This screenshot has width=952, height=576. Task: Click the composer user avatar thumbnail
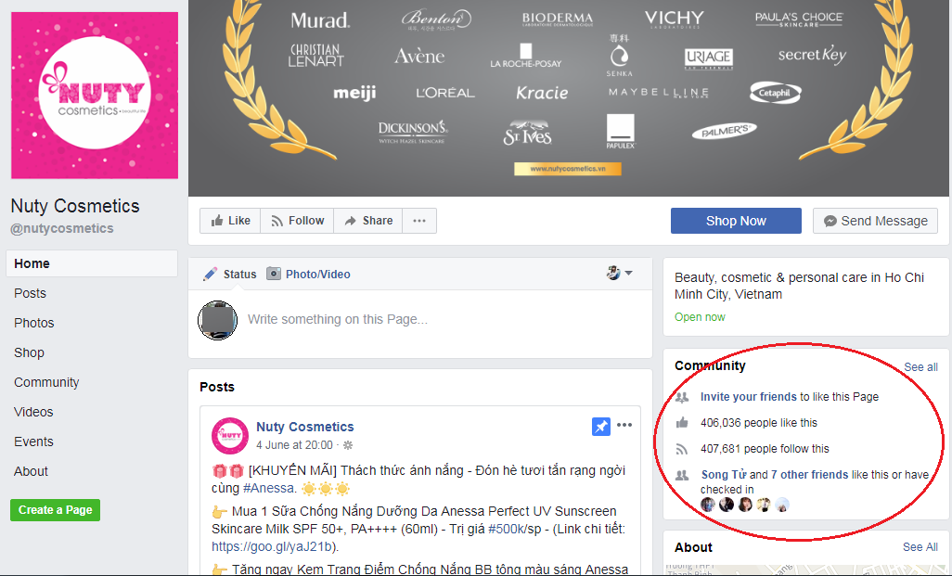217,320
